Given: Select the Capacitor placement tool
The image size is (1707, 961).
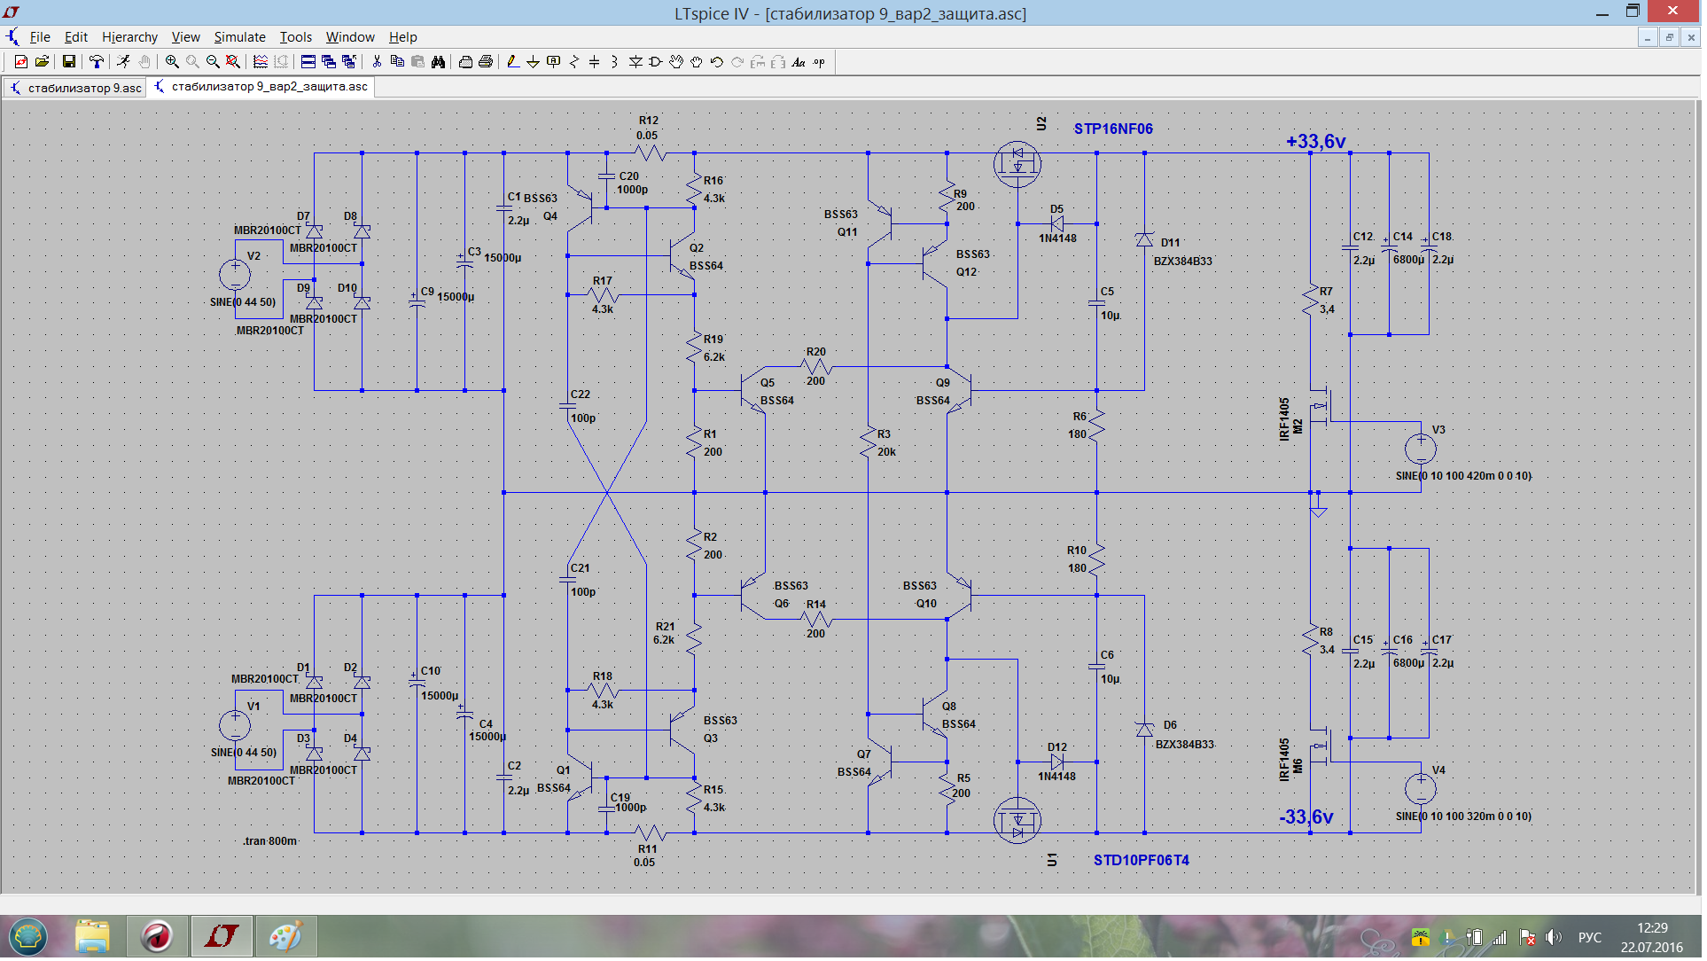Looking at the screenshot, I should pos(595,62).
